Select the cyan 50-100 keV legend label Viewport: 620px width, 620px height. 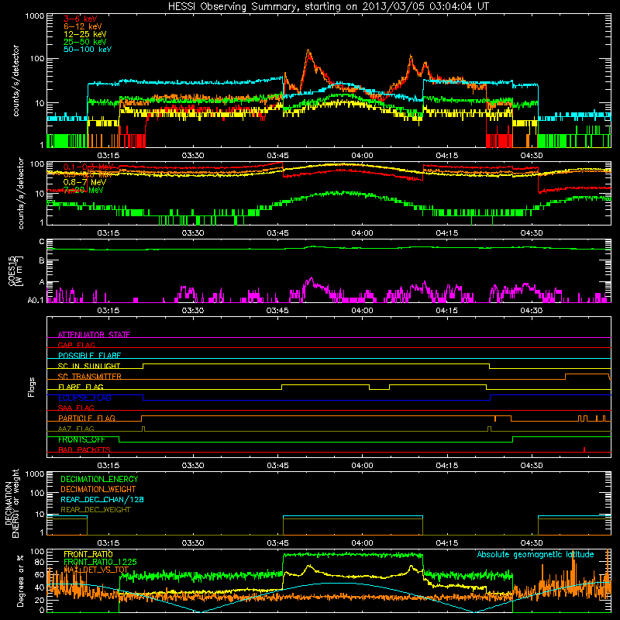tap(87, 50)
